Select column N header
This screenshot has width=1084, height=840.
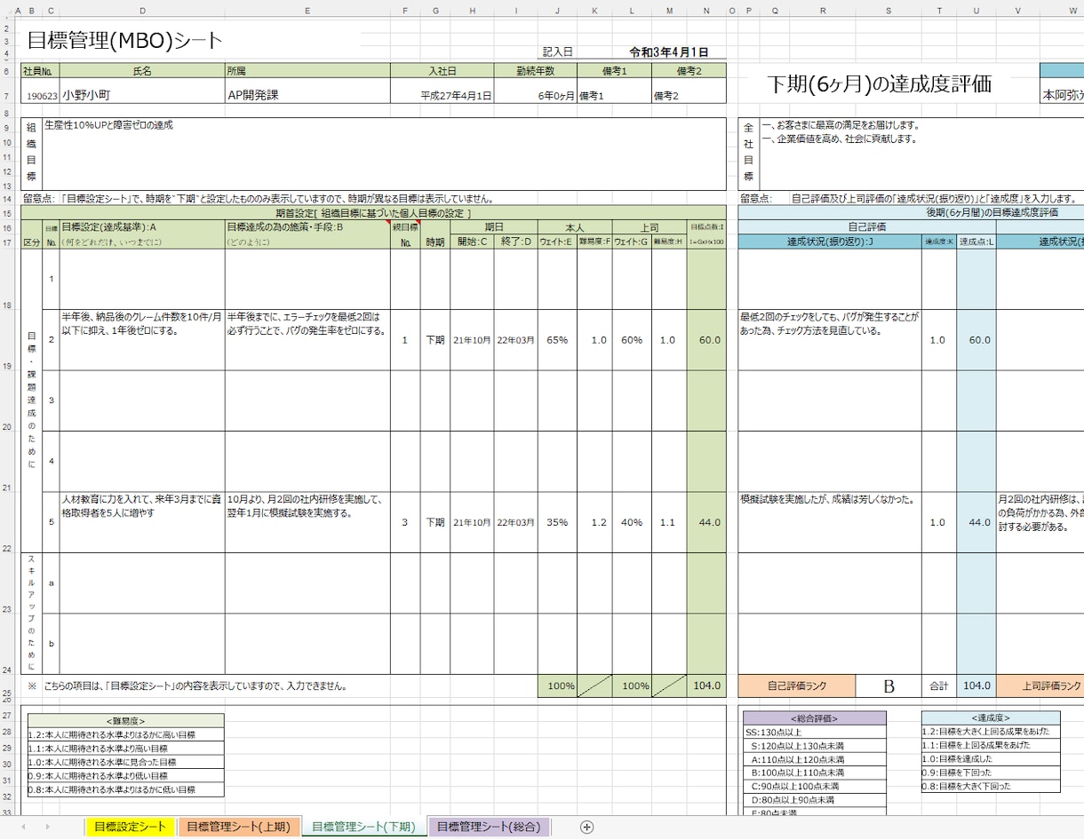pyautogui.click(x=706, y=11)
